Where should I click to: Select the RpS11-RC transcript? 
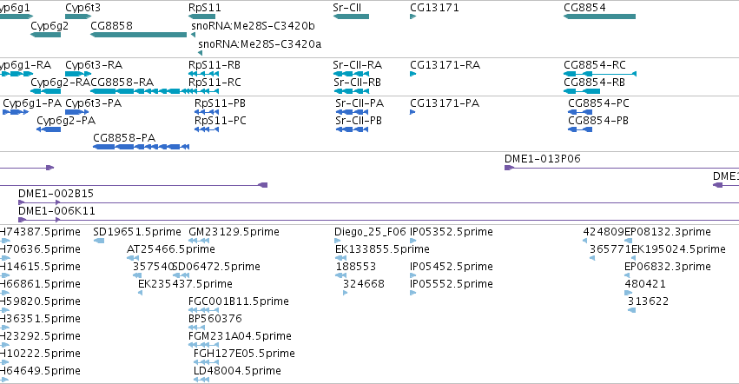203,91
